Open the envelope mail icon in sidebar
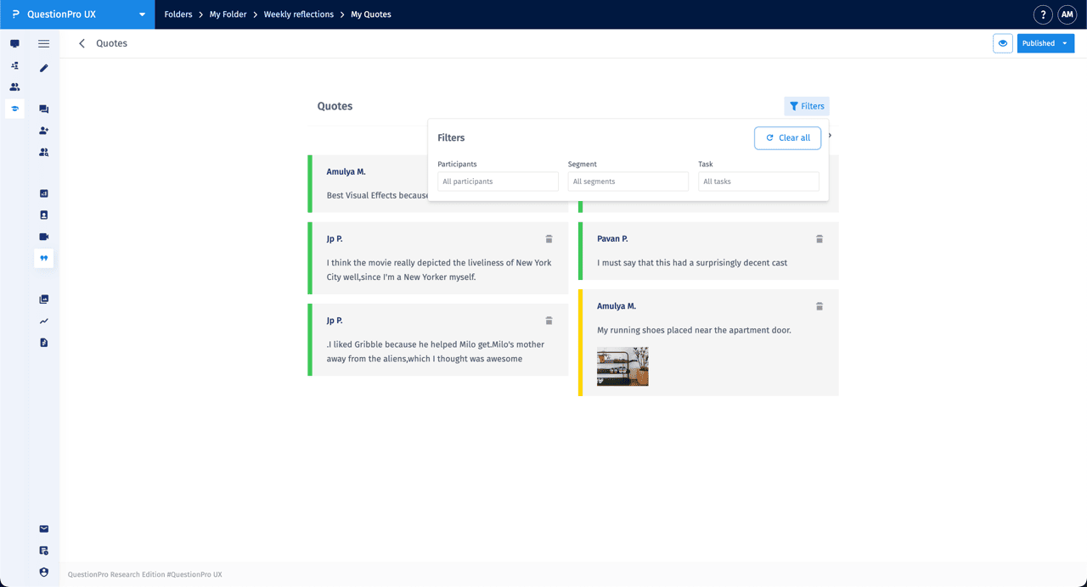1087x587 pixels. (x=44, y=529)
